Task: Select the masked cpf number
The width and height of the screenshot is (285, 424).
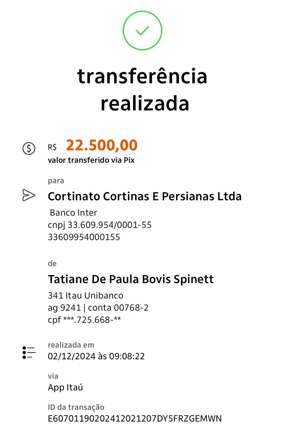Action: click(85, 320)
